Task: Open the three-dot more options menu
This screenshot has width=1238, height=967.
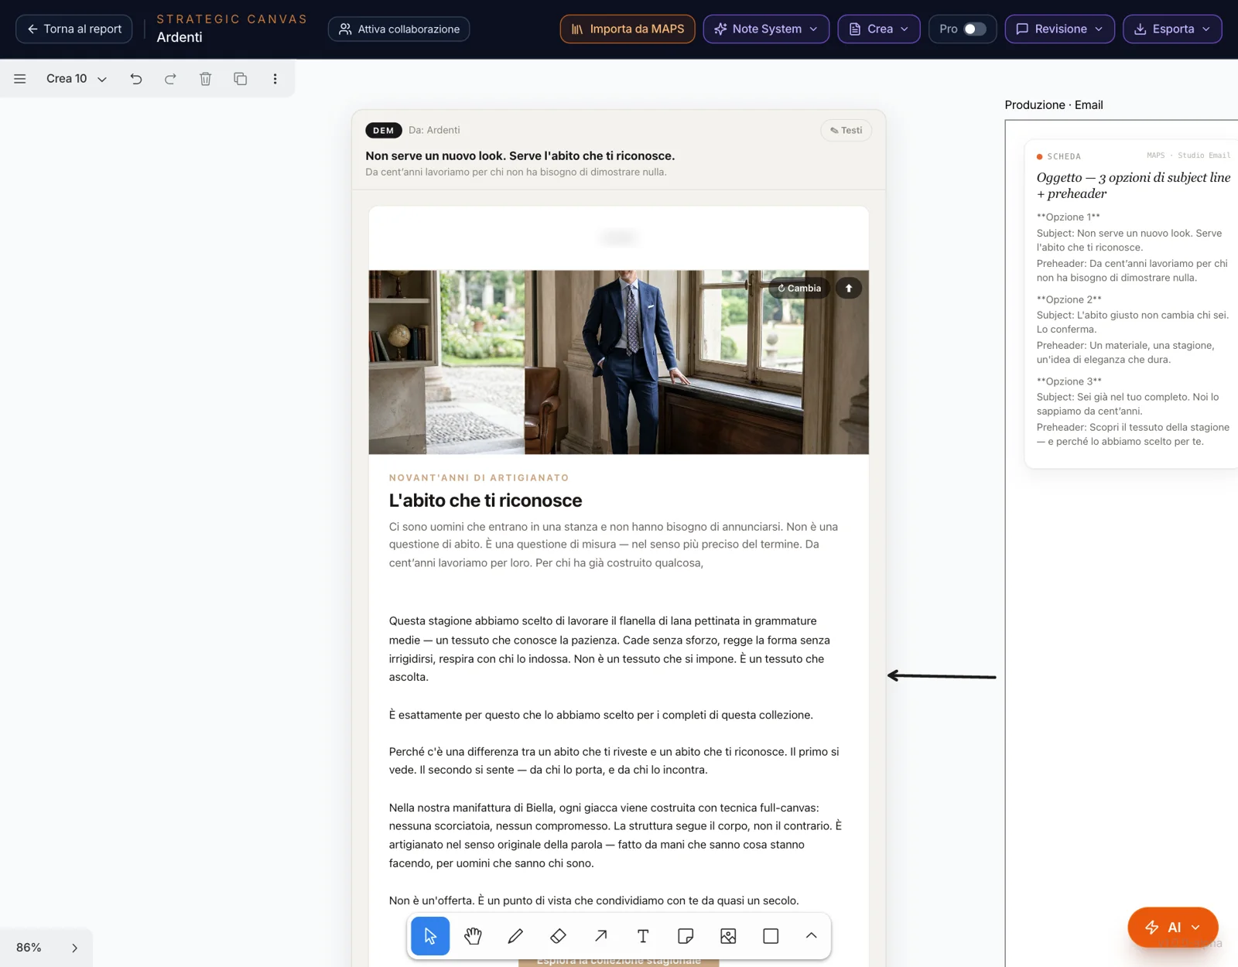Action: 275,79
